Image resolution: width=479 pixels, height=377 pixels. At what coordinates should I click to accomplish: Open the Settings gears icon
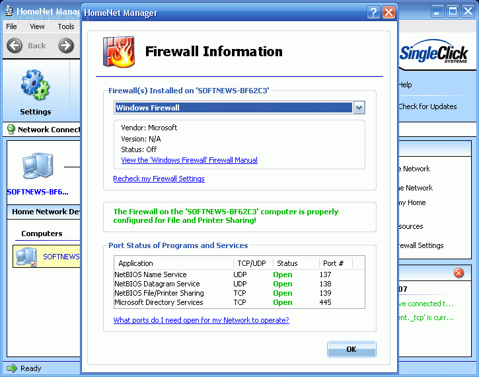(35, 85)
